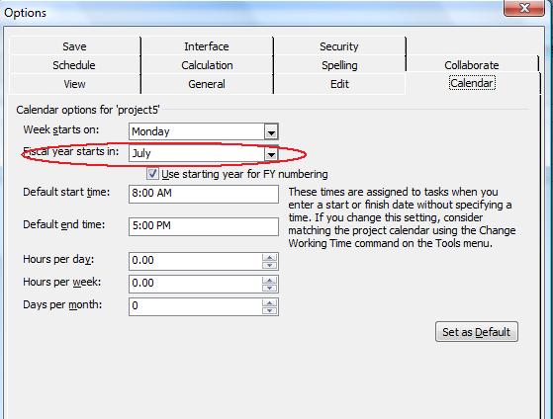Click the Default end time field
This screenshot has width=553, height=419.
pos(204,226)
